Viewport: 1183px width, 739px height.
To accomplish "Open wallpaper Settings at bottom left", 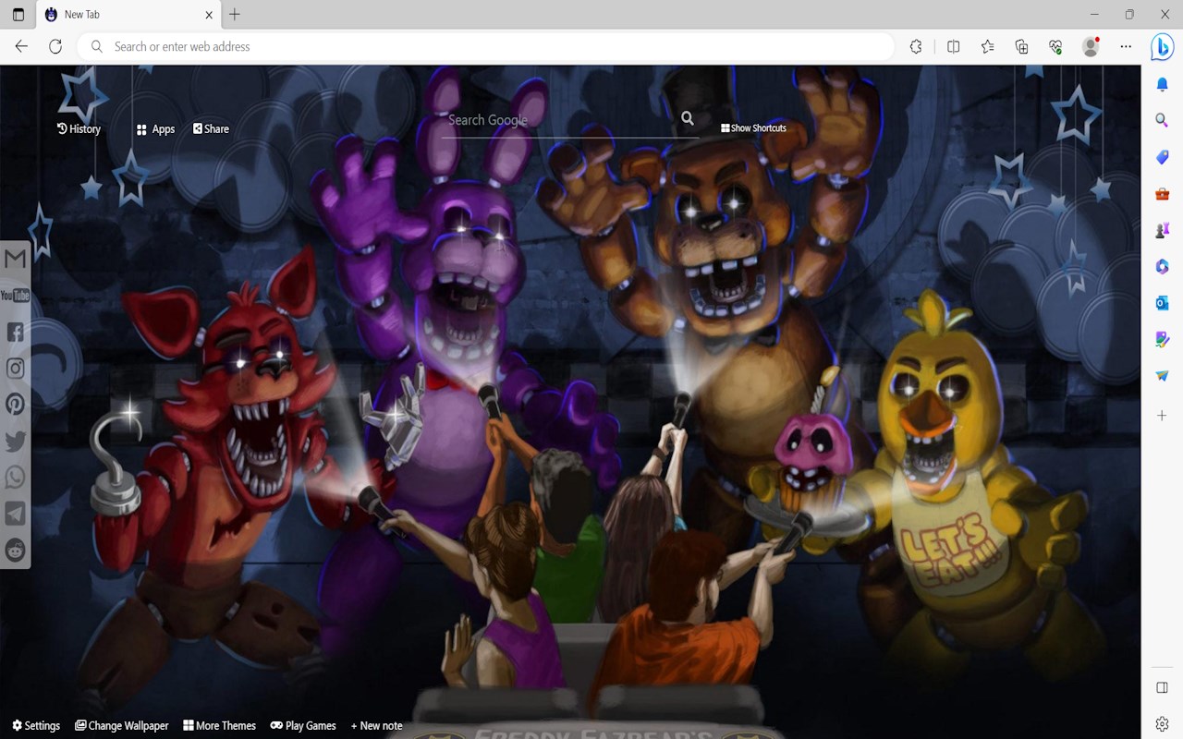I will coord(36,726).
